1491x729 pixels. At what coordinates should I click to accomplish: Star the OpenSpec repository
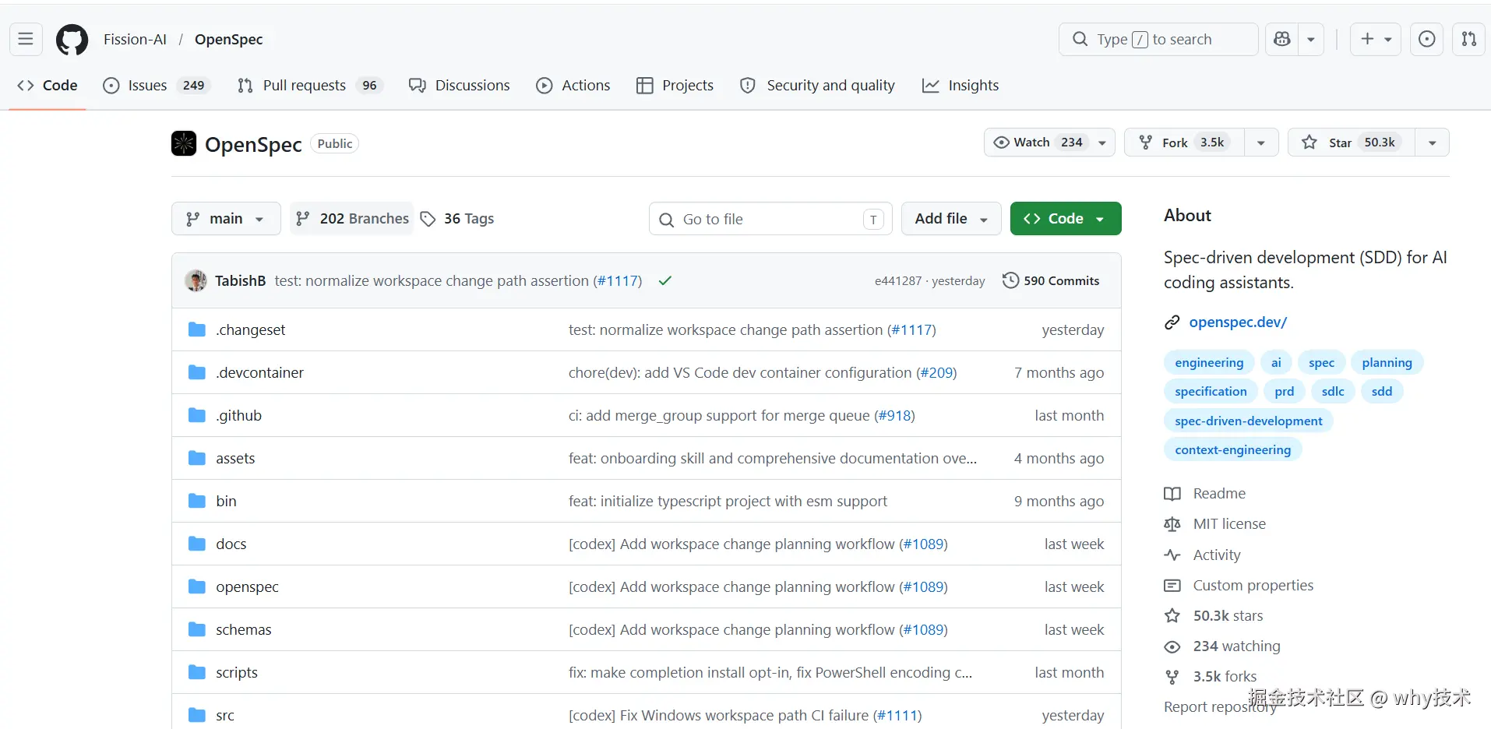pyautogui.click(x=1352, y=143)
